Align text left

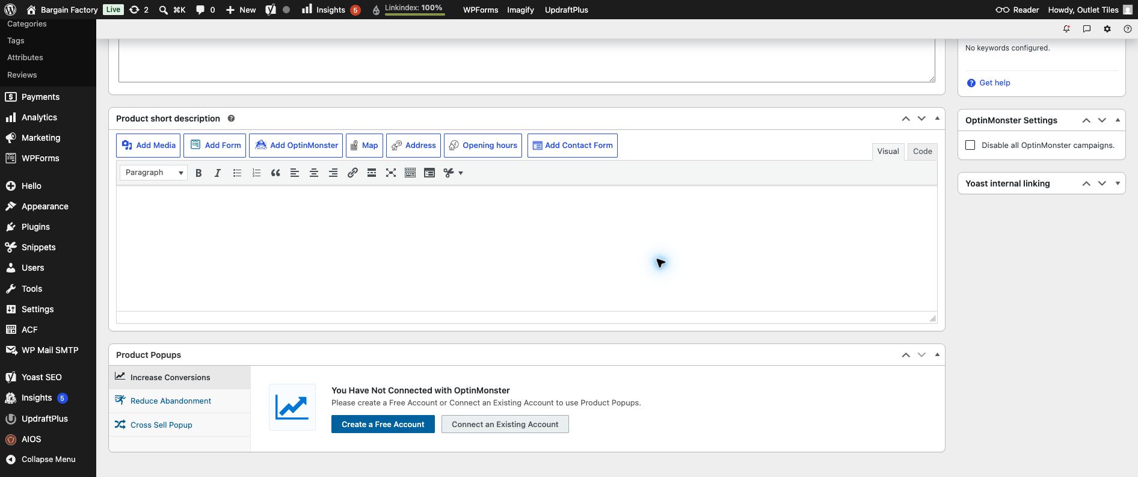point(295,173)
